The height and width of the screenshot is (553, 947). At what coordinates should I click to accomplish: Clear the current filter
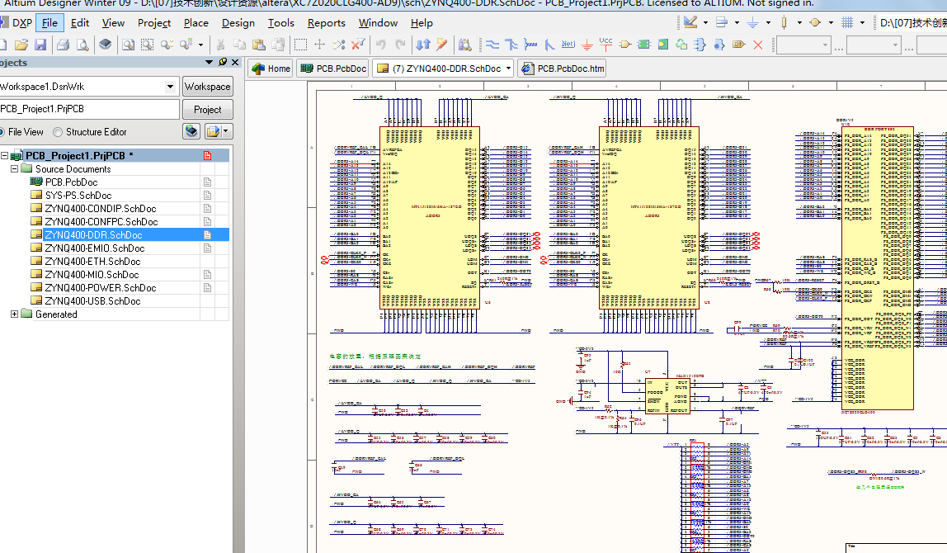coord(358,45)
